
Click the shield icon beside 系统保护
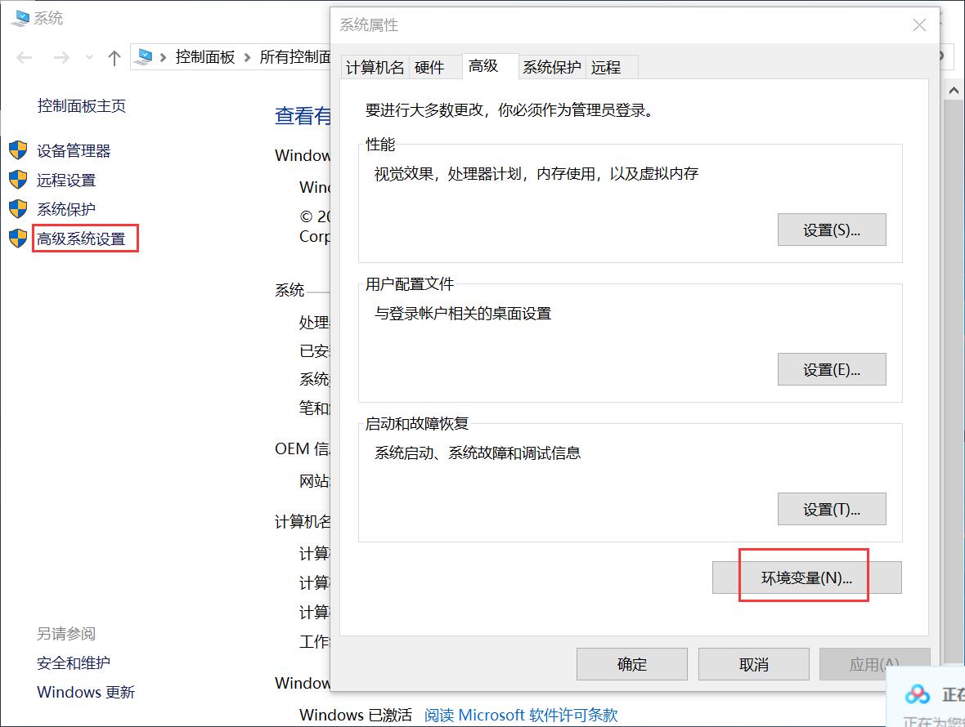point(18,209)
